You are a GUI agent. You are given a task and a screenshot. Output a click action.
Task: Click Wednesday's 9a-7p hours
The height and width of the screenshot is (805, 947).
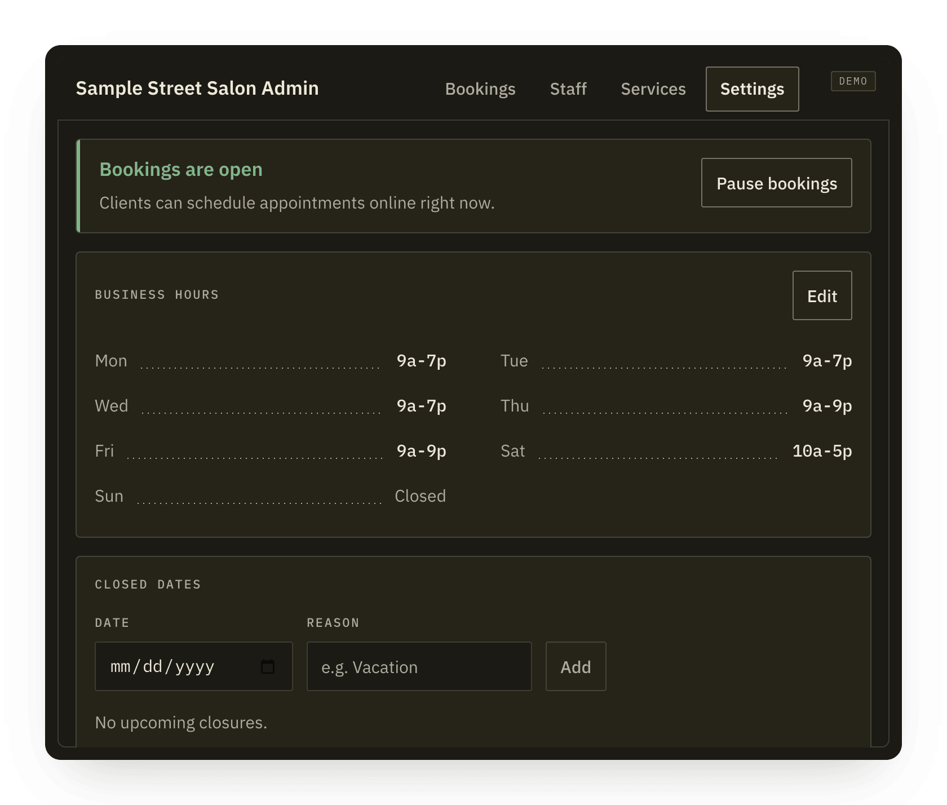point(421,406)
